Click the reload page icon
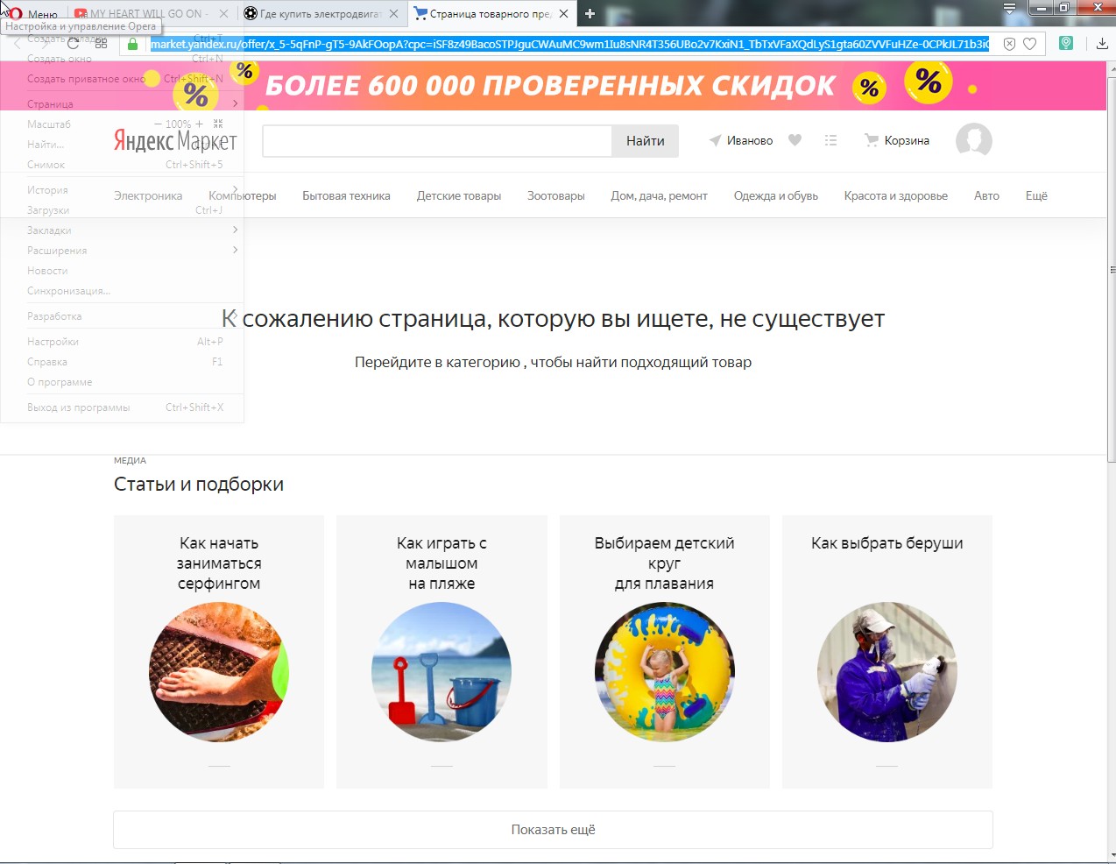The image size is (1116, 864). pyautogui.click(x=74, y=43)
